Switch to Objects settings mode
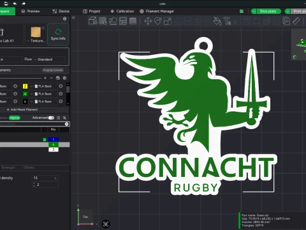306x230 pixels. tap(15, 118)
